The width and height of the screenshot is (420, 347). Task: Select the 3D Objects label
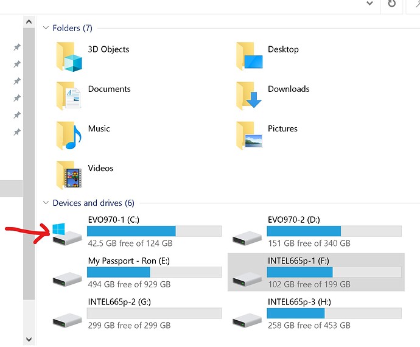[108, 49]
